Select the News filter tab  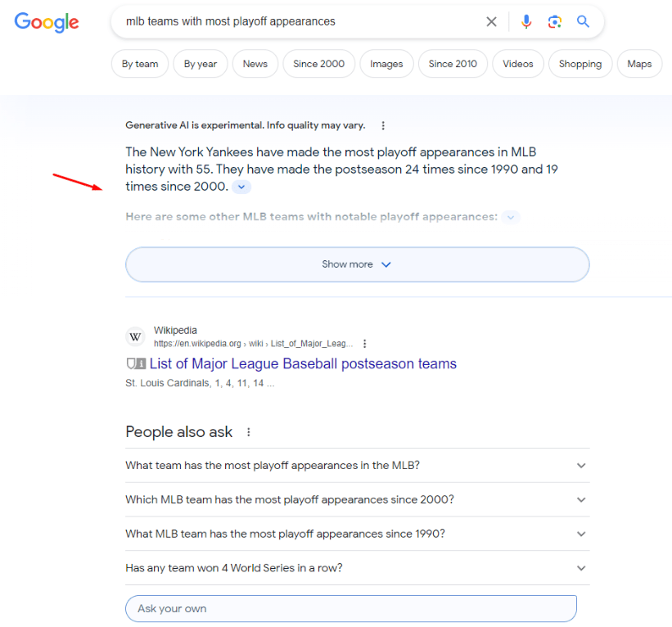(255, 64)
